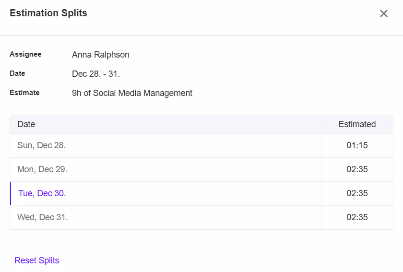Click the Estimated column header
The width and height of the screenshot is (403, 272).
click(x=357, y=124)
